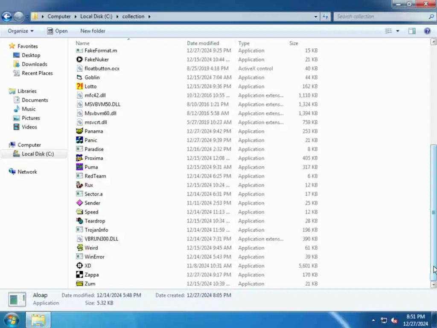Click Computer in the address breadcrumb
The width and height of the screenshot is (437, 328).
click(59, 17)
